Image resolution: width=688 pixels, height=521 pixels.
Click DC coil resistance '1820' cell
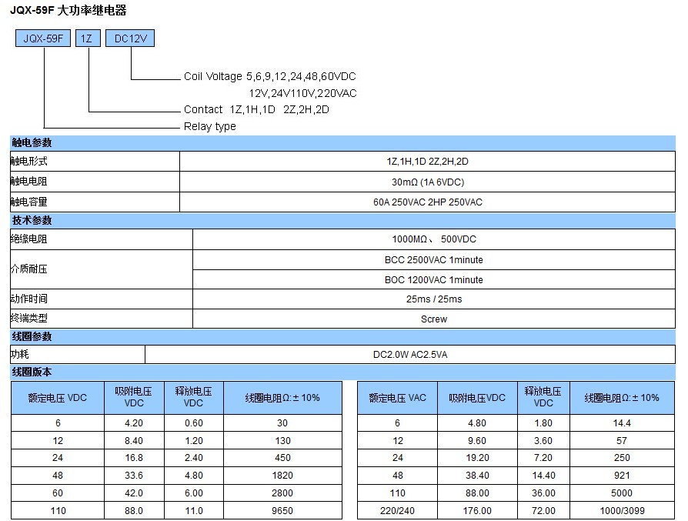282,476
